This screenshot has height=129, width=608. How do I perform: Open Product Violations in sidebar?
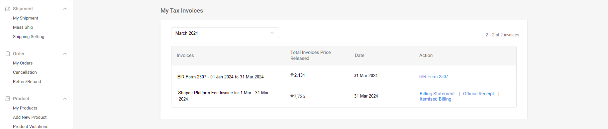pos(31,126)
